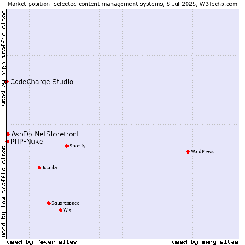The width and height of the screenshot is (245, 245).
Task: Click 'used by many sites' axis label
Action: click(205, 242)
